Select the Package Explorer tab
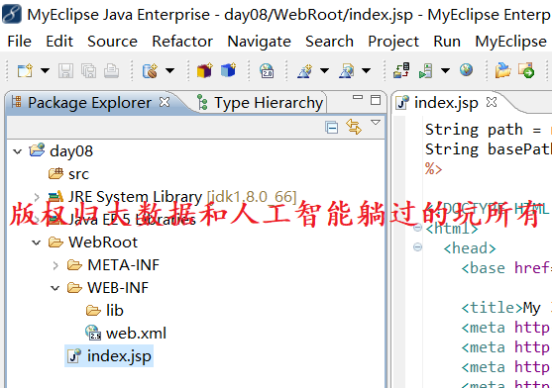 [x=90, y=103]
